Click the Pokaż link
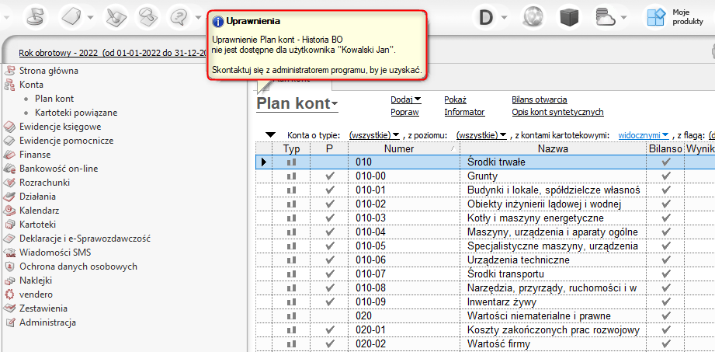715x352 pixels. [456, 100]
